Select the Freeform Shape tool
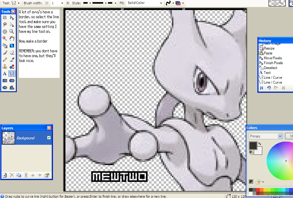Viewport: 293px width, 198px height. coord(12,88)
